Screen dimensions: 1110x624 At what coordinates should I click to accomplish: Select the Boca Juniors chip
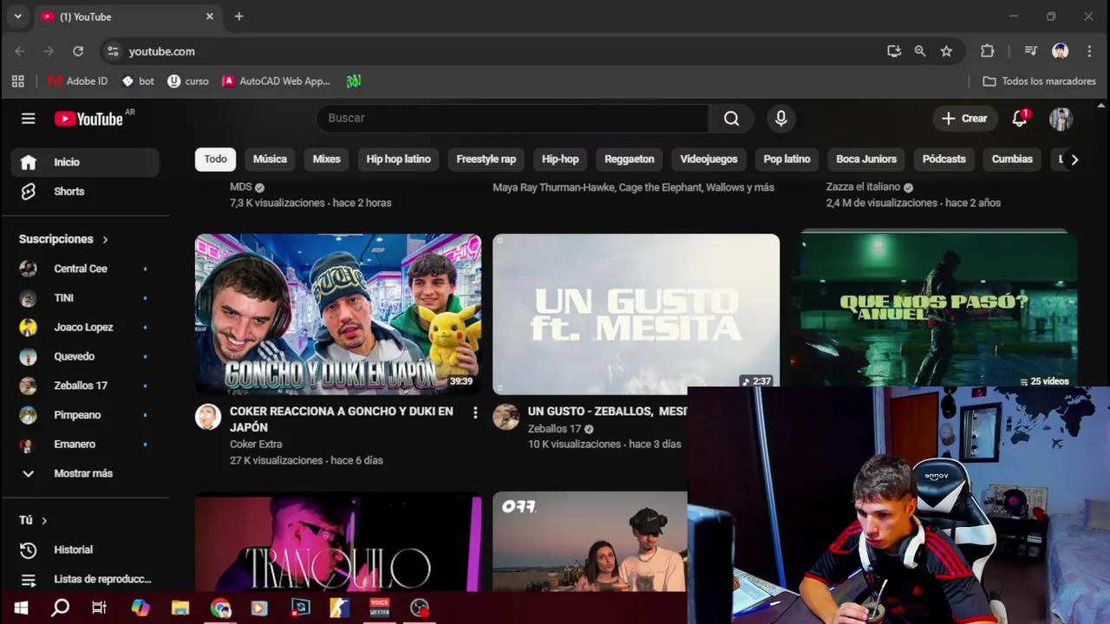865,159
